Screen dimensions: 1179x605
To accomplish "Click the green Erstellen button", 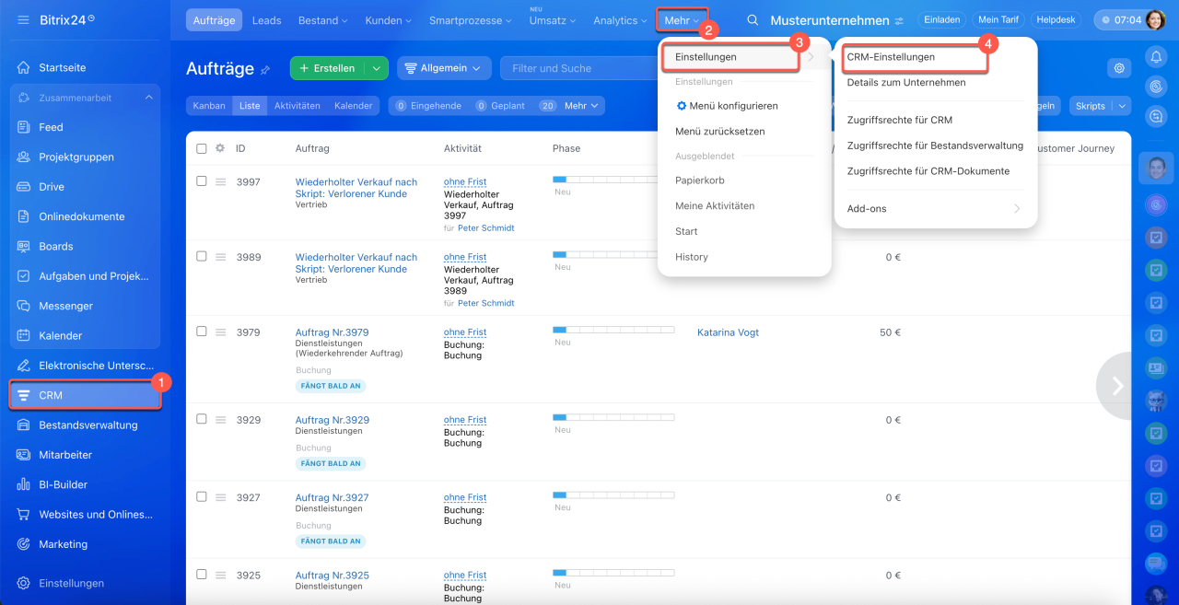I will pos(327,68).
